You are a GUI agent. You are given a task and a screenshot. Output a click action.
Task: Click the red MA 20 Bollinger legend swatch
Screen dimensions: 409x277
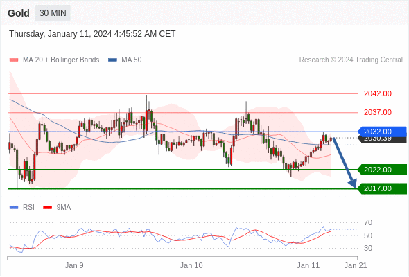coord(14,60)
